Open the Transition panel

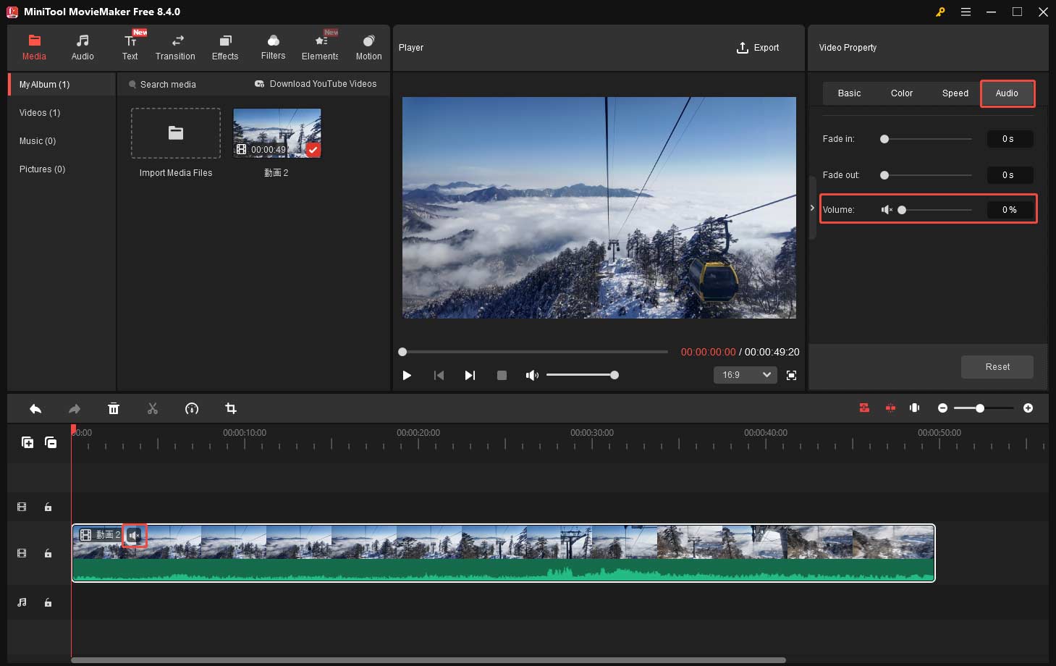click(x=175, y=46)
